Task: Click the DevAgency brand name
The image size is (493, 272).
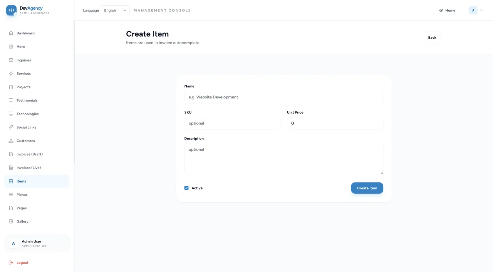Action: tap(31, 8)
